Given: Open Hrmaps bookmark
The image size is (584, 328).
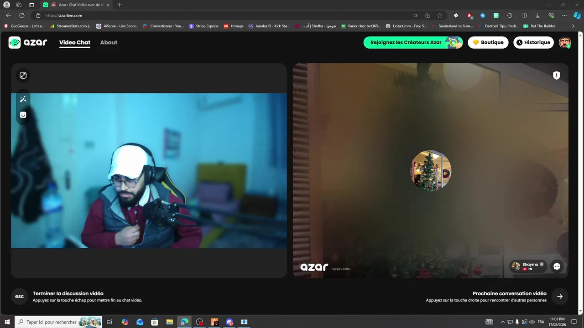Looking at the screenshot, I should (234, 26).
